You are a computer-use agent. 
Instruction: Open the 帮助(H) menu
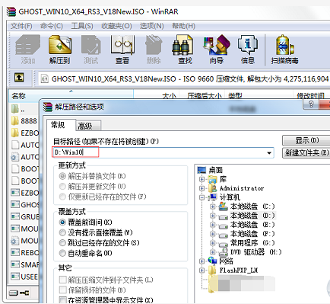click(x=184, y=26)
